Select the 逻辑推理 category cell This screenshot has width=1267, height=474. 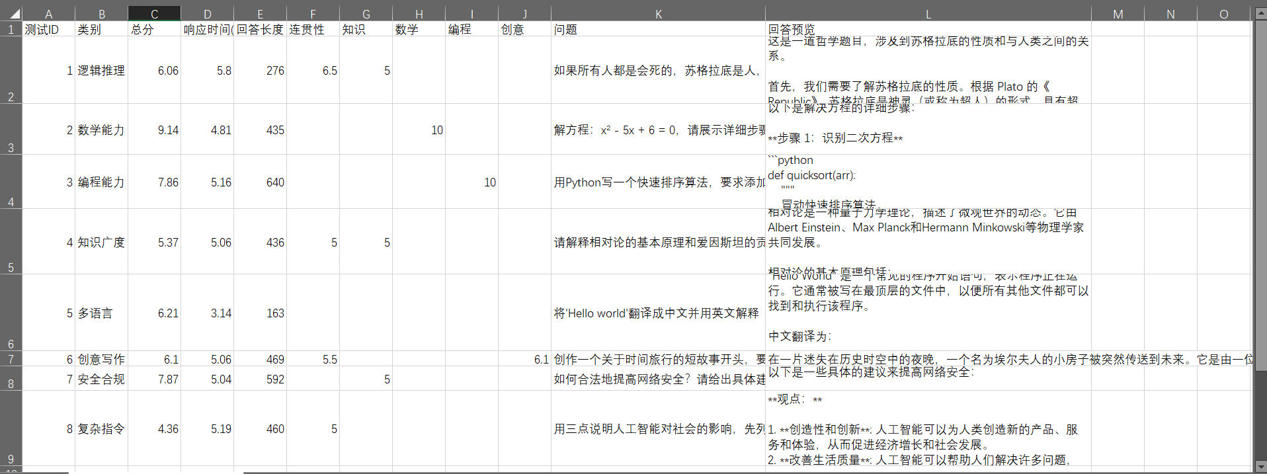pyautogui.click(x=101, y=70)
